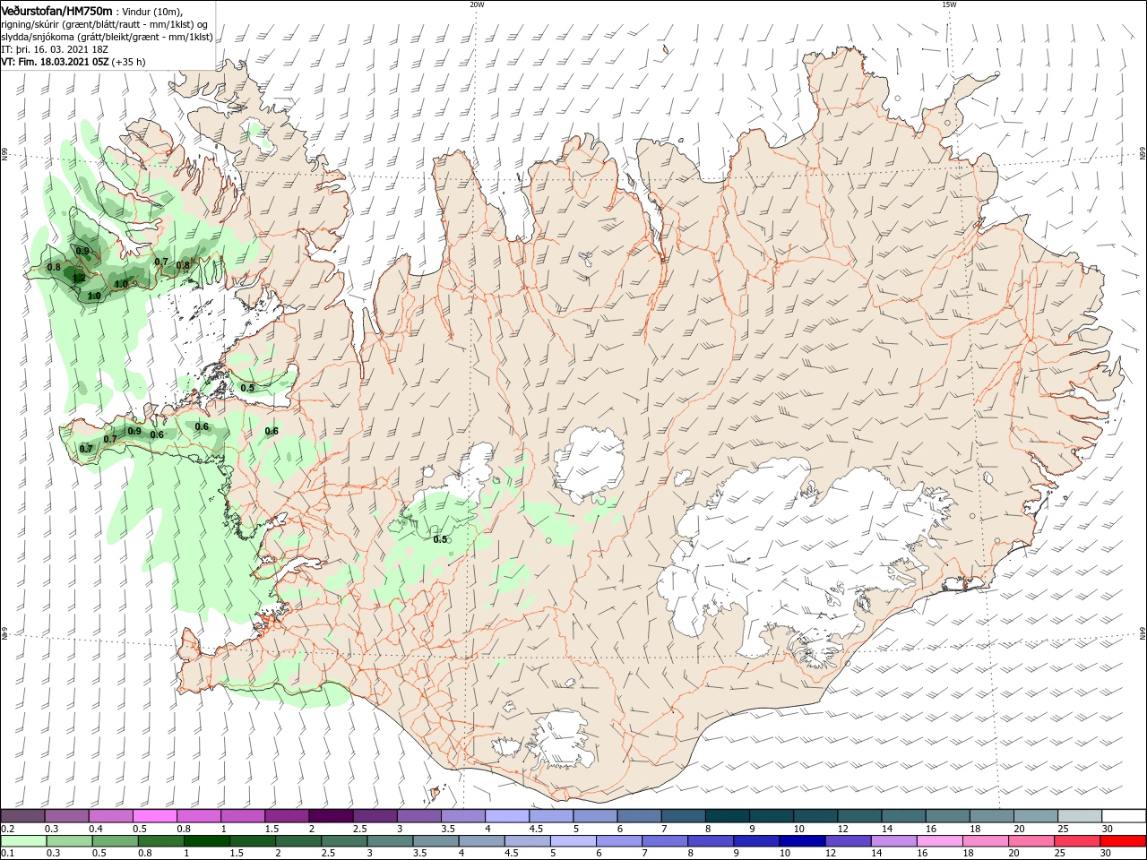Click the 0.5 precipitation value in the central-west green patch
The height and width of the screenshot is (860, 1147).
440,539
